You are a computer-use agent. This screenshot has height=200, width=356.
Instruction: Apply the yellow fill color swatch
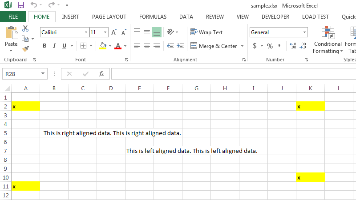point(103,46)
